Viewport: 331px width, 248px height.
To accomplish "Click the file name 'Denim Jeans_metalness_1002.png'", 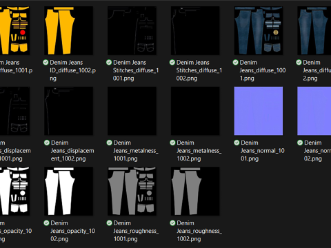I will tap(199, 151).
